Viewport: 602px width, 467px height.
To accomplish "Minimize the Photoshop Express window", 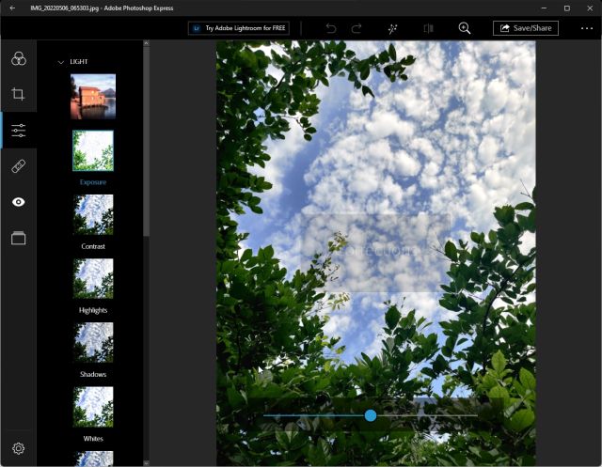I will coord(544,8).
